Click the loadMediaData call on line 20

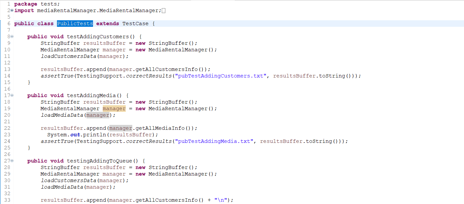(63, 115)
